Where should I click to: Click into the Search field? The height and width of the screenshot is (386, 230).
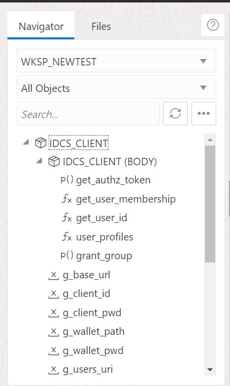tap(88, 114)
